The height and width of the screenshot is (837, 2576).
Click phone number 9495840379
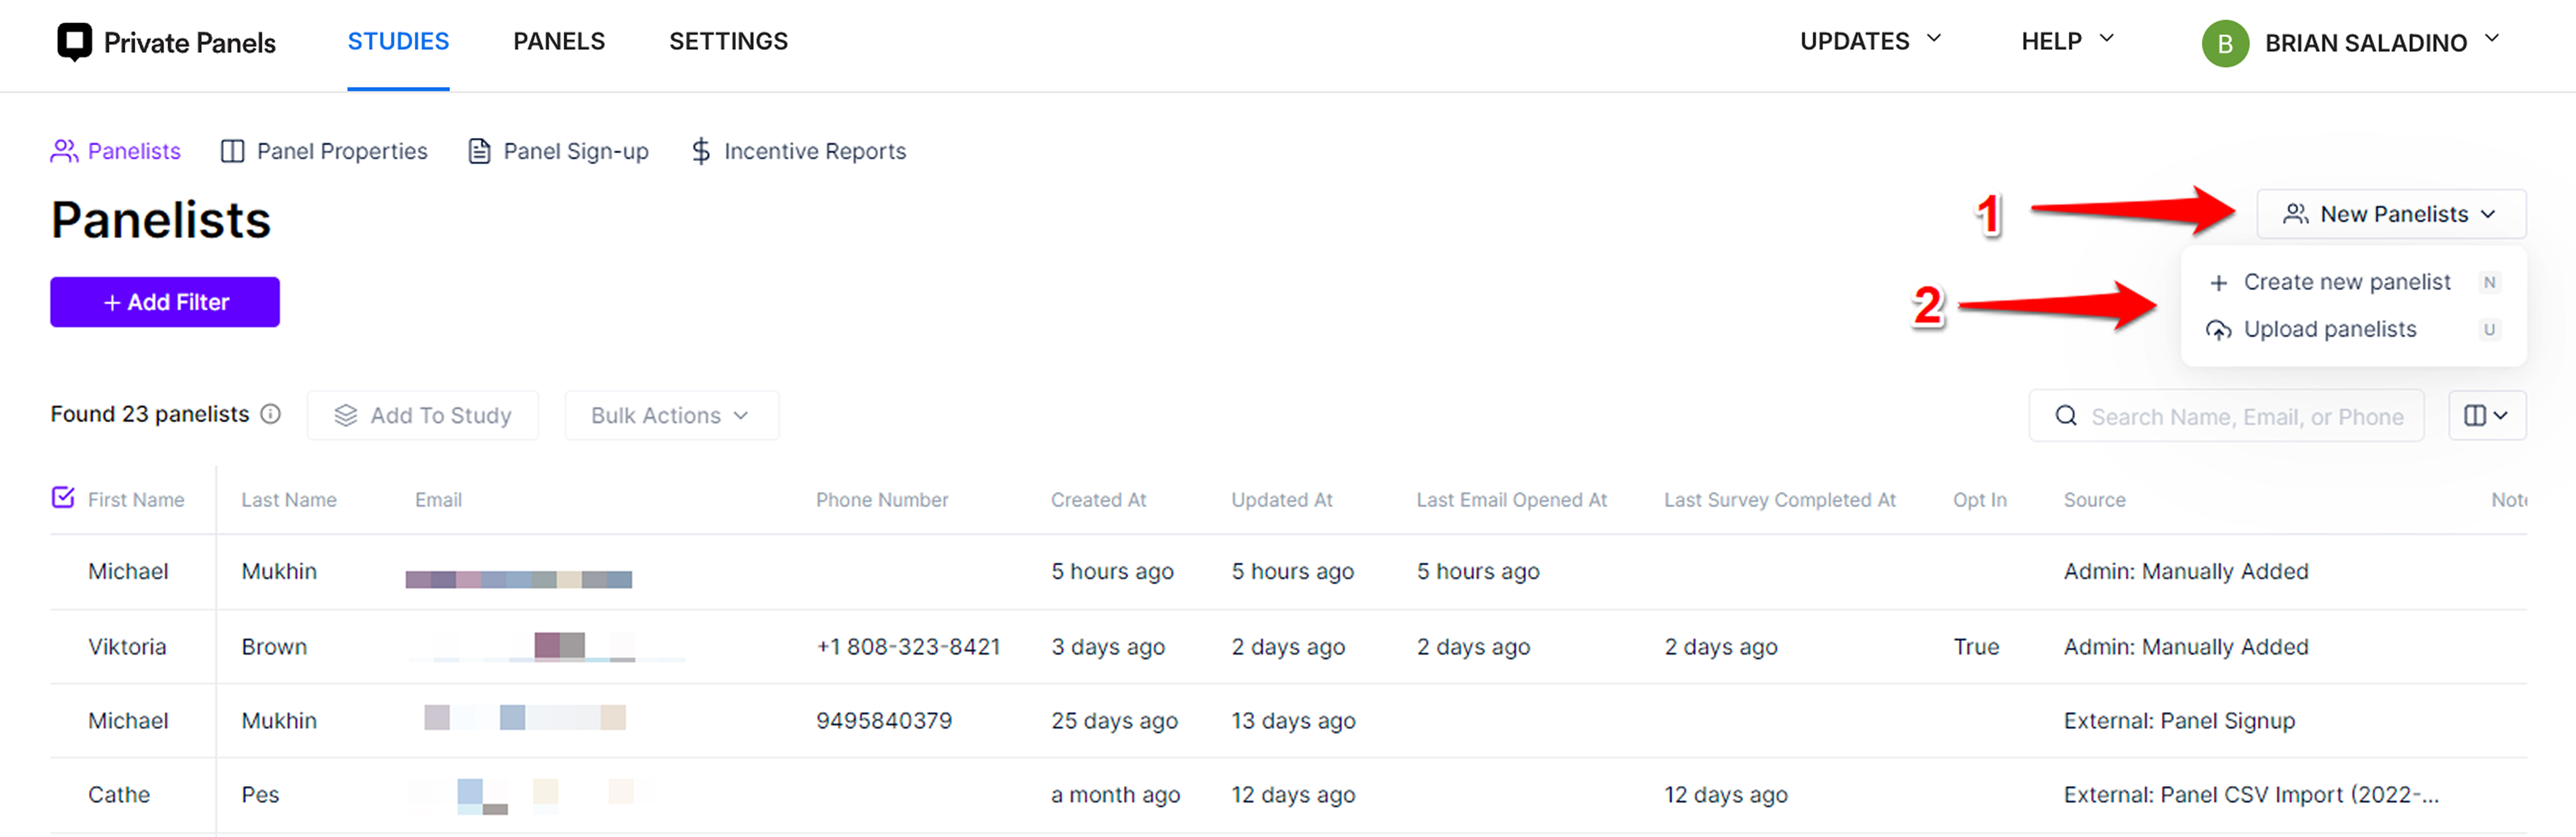coord(884,721)
